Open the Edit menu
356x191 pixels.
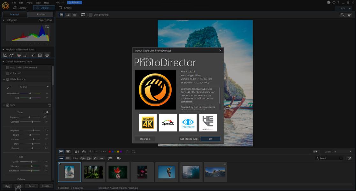[21, 3]
